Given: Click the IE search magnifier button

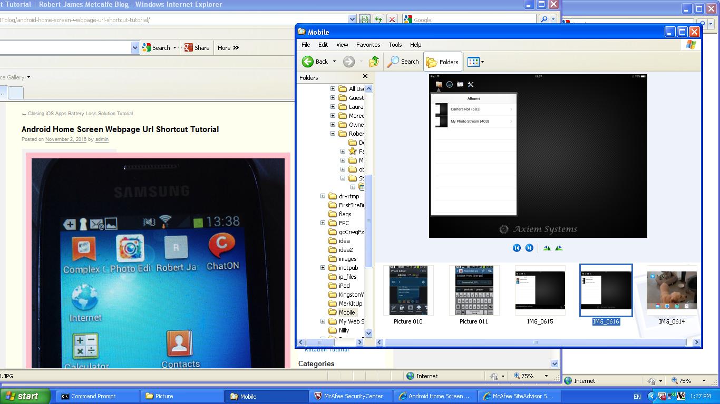Looking at the screenshot, I should [x=544, y=19].
